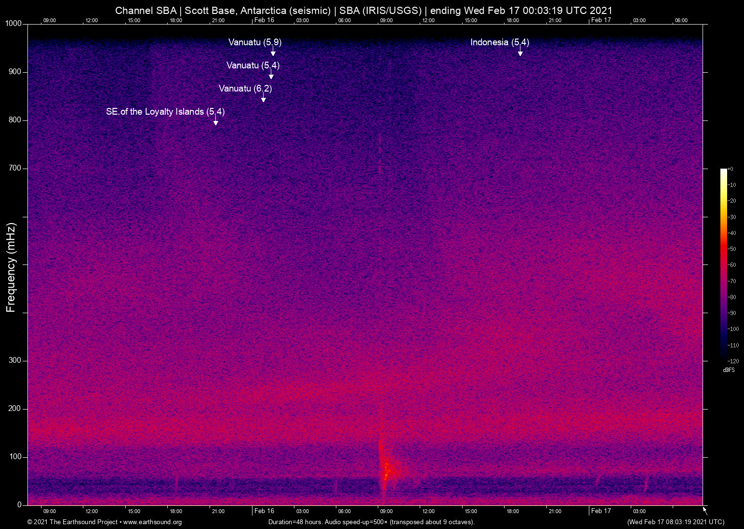This screenshot has width=744, height=529.
Task: Click the 1000 tick on the frequency axis
Action: pyautogui.click(x=13, y=24)
